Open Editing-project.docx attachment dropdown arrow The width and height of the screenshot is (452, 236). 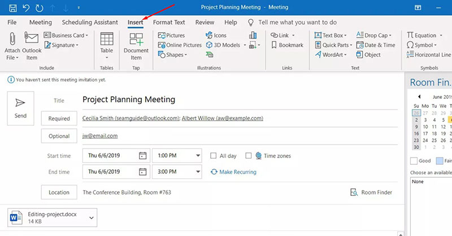(92, 218)
